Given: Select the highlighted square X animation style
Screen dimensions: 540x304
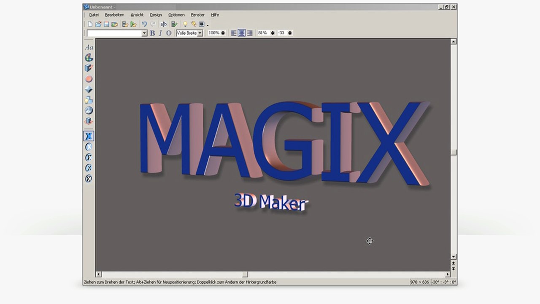Looking at the screenshot, I should pyautogui.click(x=89, y=136).
